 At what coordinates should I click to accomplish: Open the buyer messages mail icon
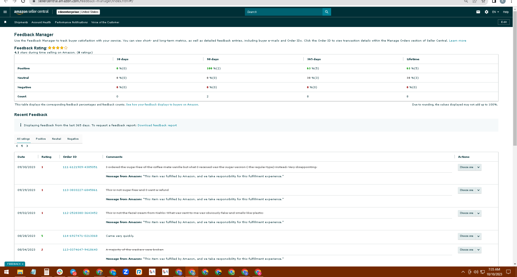pos(478,12)
